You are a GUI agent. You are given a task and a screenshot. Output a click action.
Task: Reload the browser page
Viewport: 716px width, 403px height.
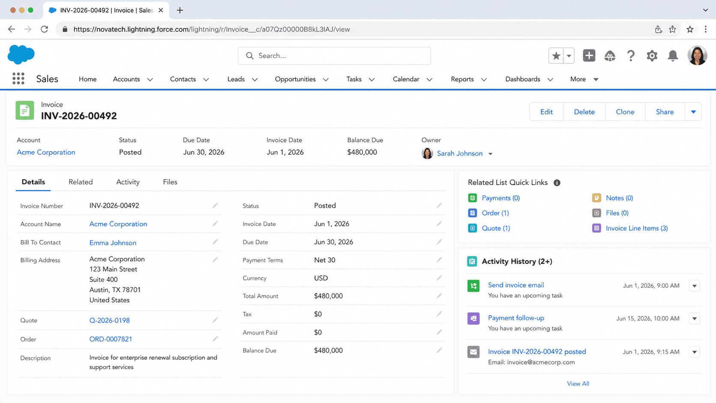(x=44, y=29)
